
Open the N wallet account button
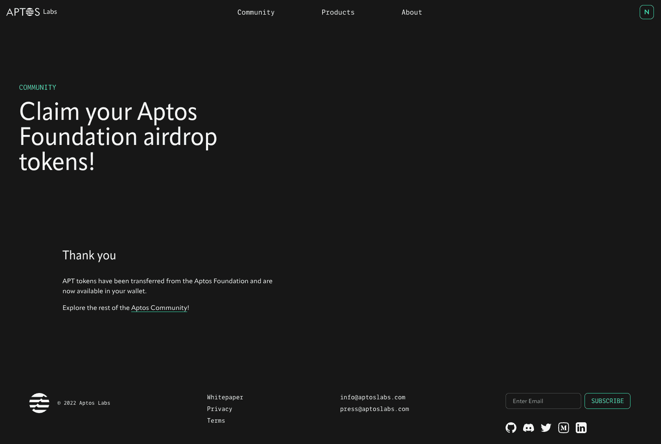click(x=647, y=12)
